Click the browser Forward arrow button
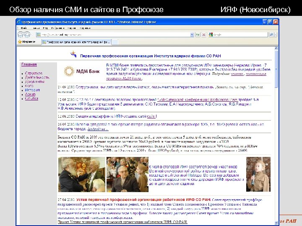Viewport: 302px width, 226px height. point(27,35)
